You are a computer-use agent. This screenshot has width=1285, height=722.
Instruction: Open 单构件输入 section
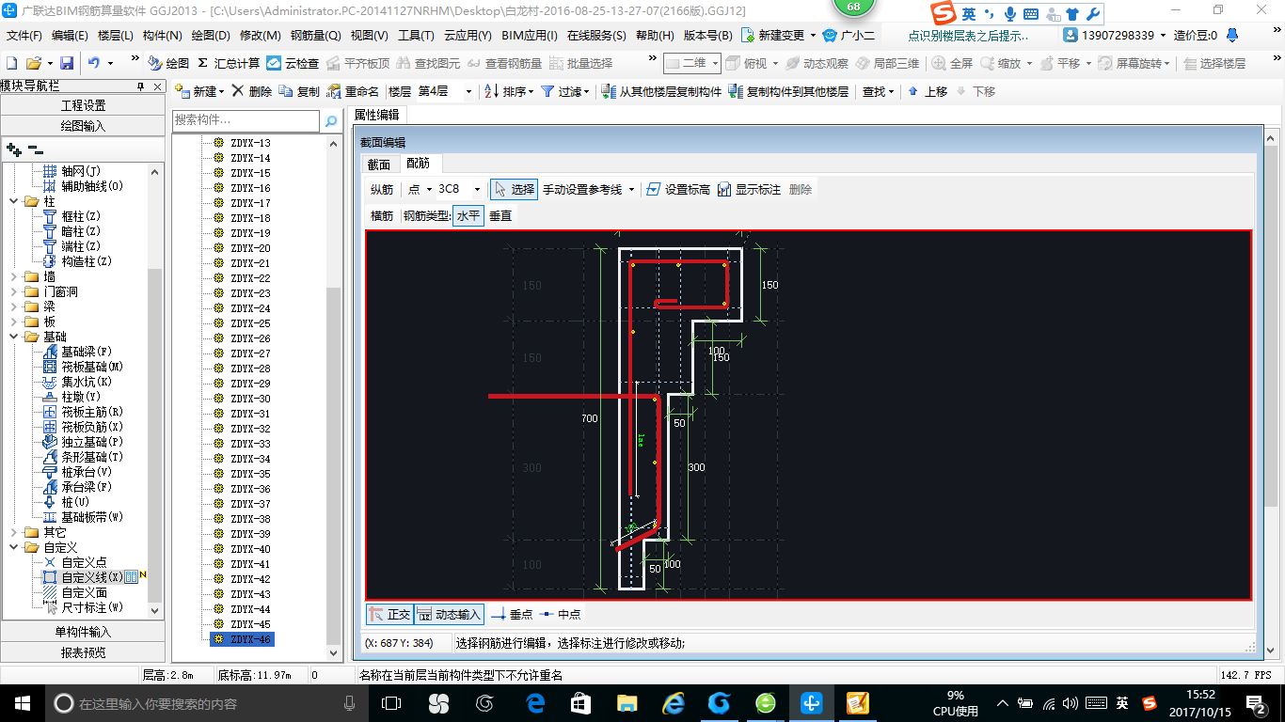coord(83,632)
